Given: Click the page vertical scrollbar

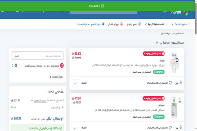Looking at the screenshot, I should [196, 19].
